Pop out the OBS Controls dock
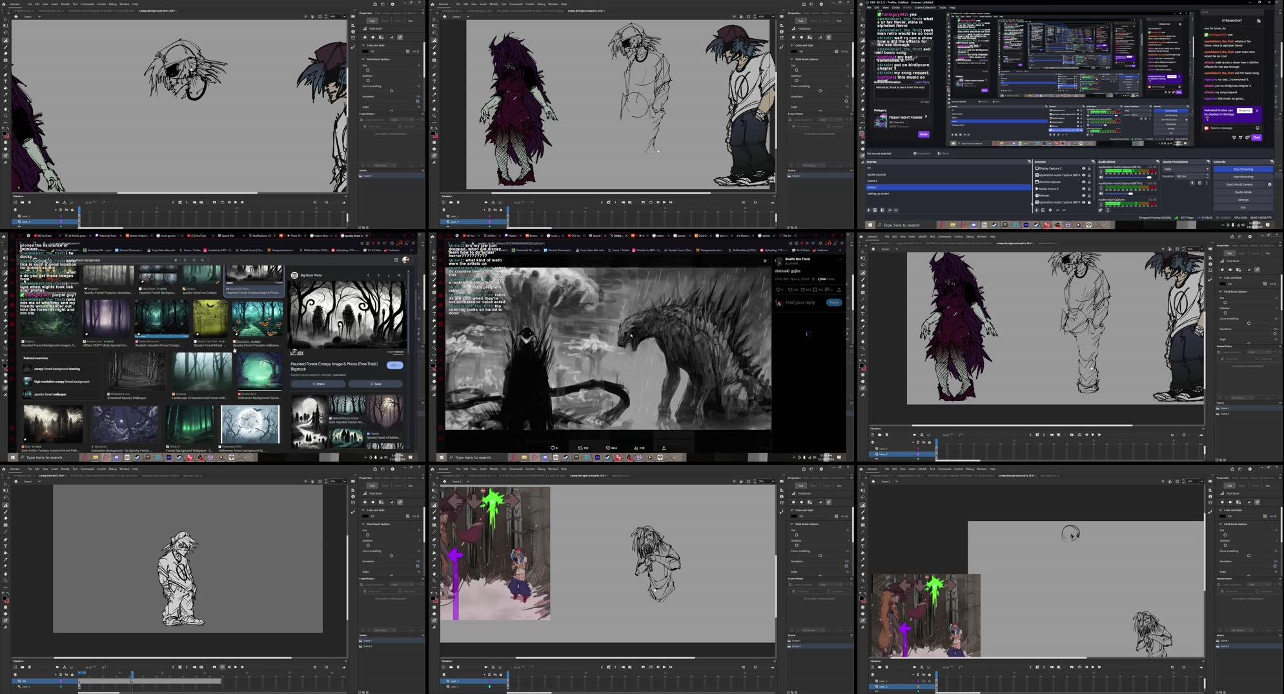 1272,161
